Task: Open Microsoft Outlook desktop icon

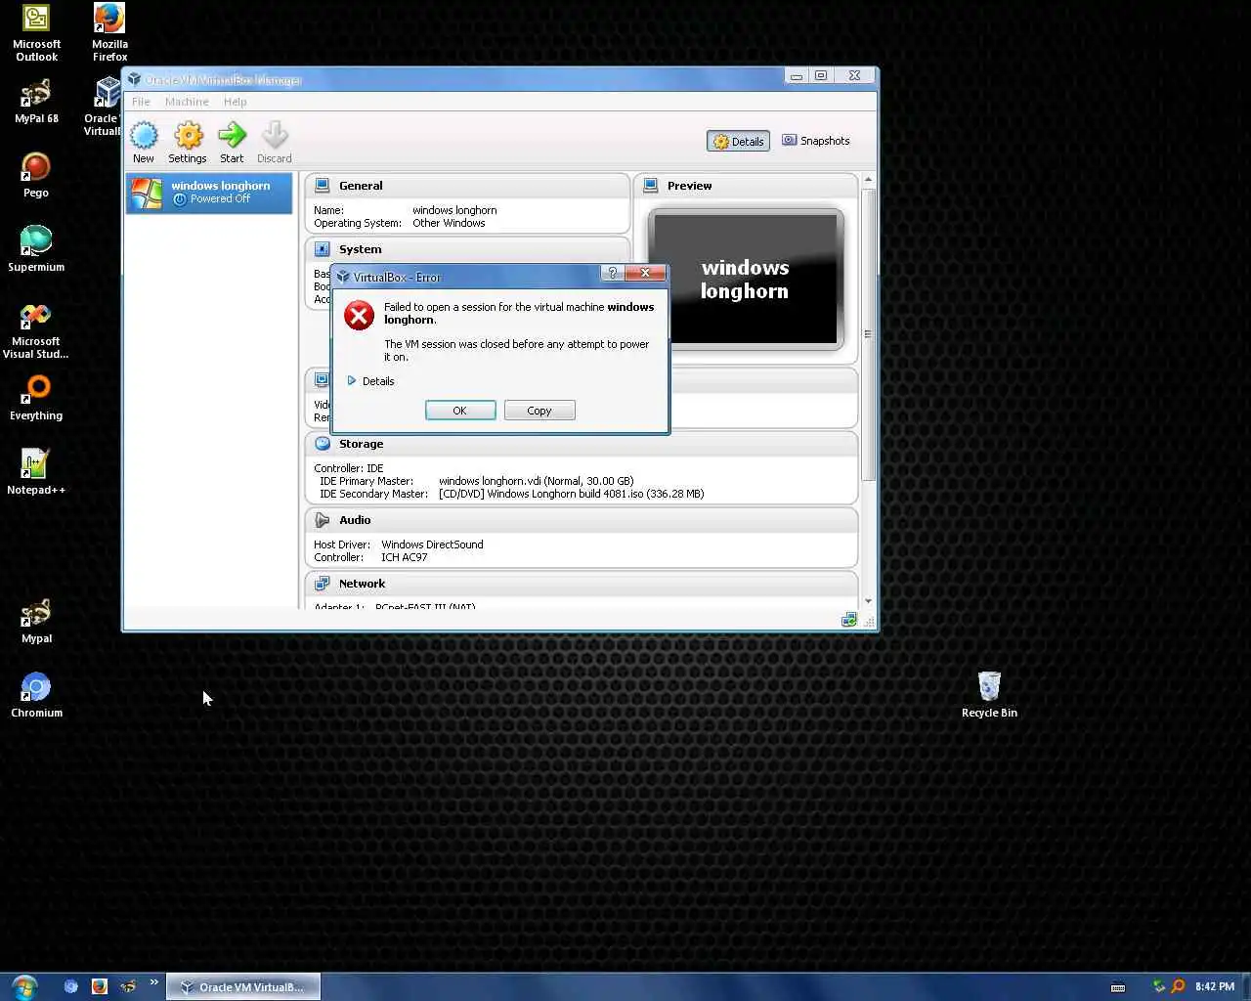Action: pos(36,34)
